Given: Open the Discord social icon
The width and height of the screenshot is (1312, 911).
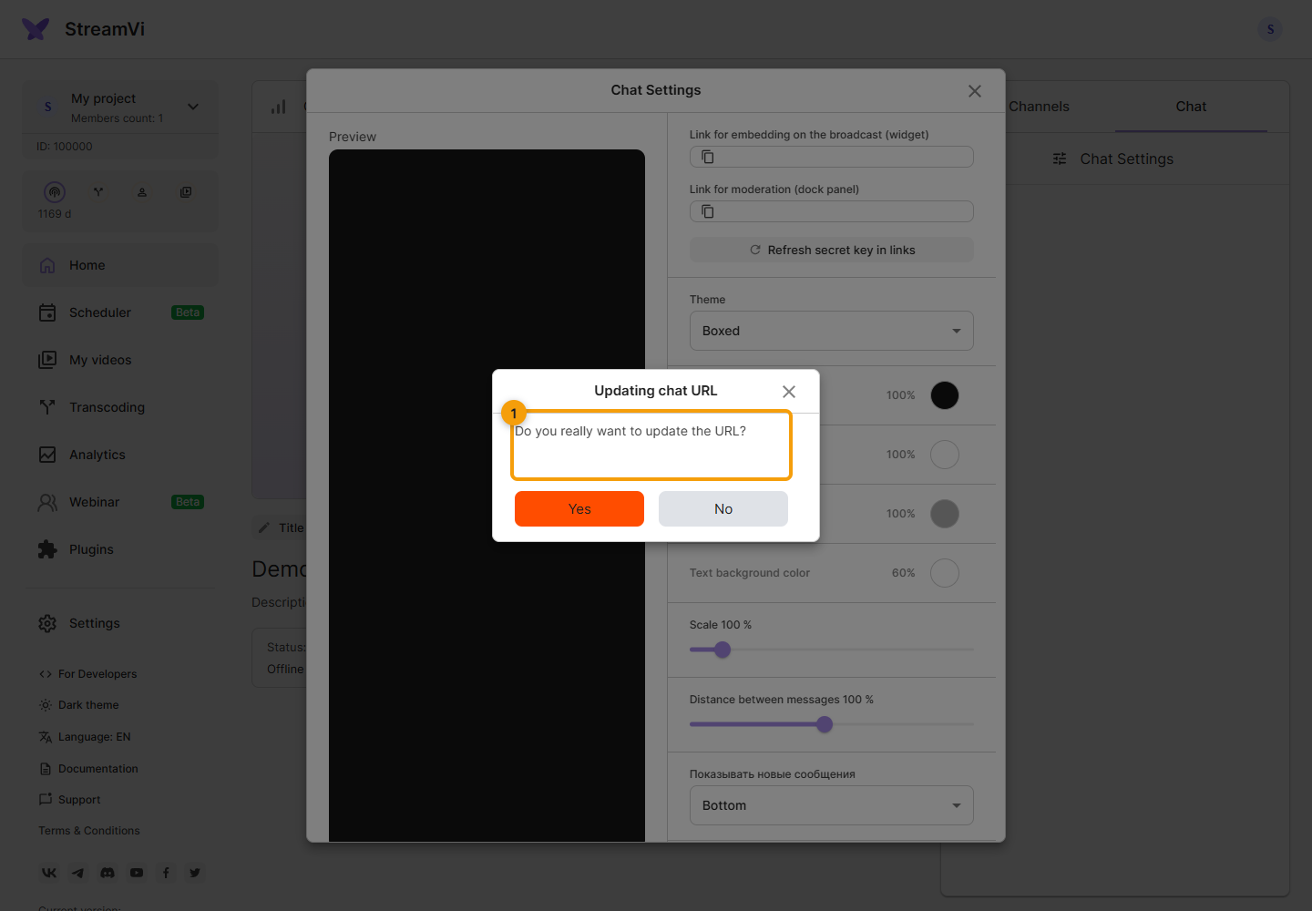Looking at the screenshot, I should [108, 873].
